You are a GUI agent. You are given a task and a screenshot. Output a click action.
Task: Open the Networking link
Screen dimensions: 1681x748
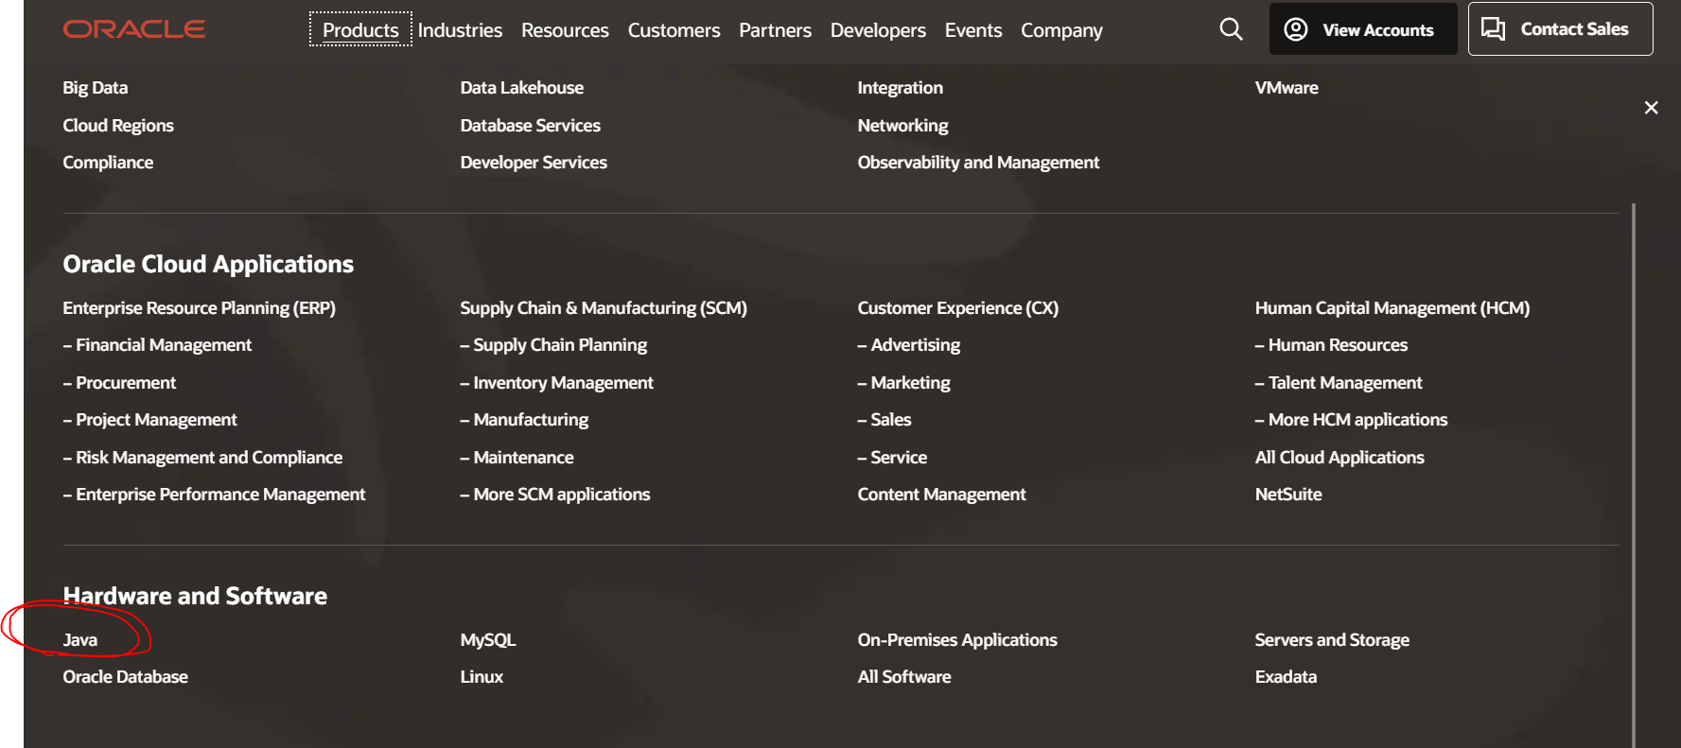pyautogui.click(x=902, y=126)
